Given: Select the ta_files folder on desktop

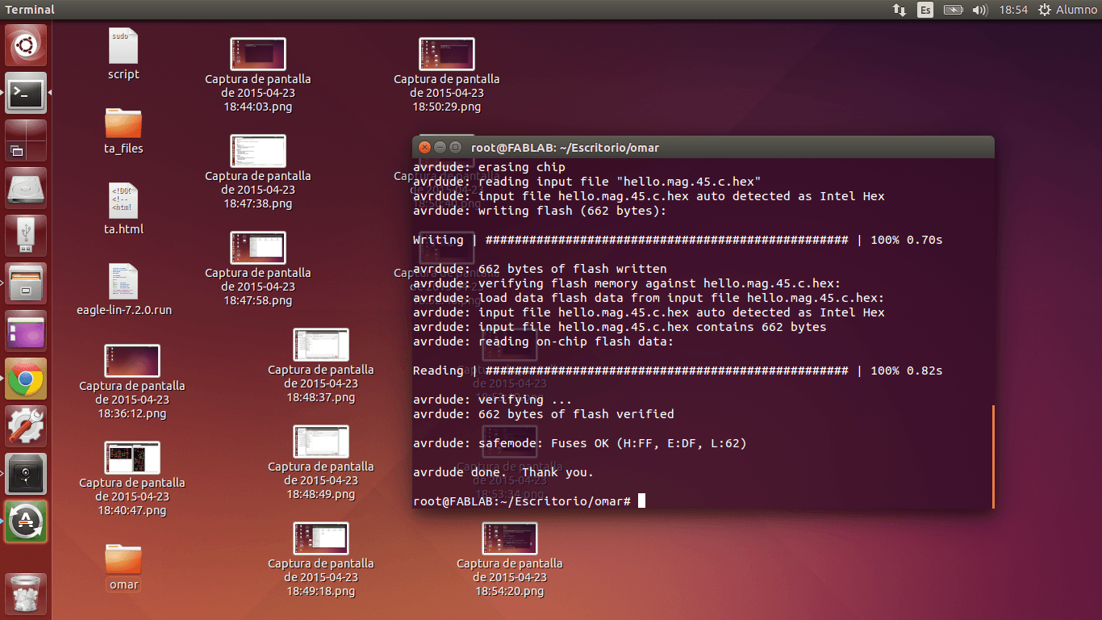Looking at the screenshot, I should pyautogui.click(x=123, y=131).
